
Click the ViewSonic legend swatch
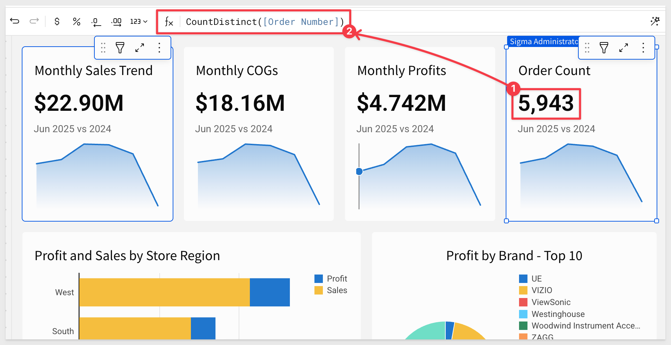[523, 302]
